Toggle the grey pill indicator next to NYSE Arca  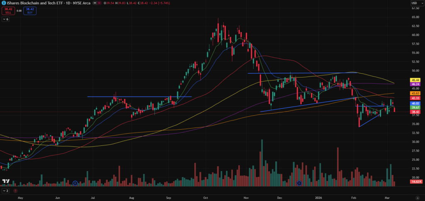point(94,3)
